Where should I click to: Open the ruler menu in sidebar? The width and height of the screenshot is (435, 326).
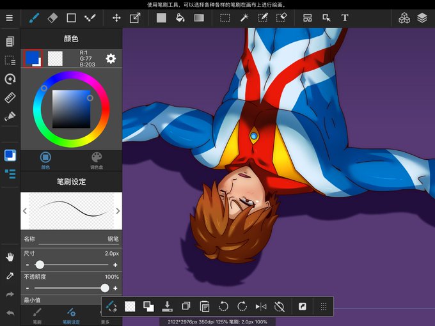tap(10, 98)
